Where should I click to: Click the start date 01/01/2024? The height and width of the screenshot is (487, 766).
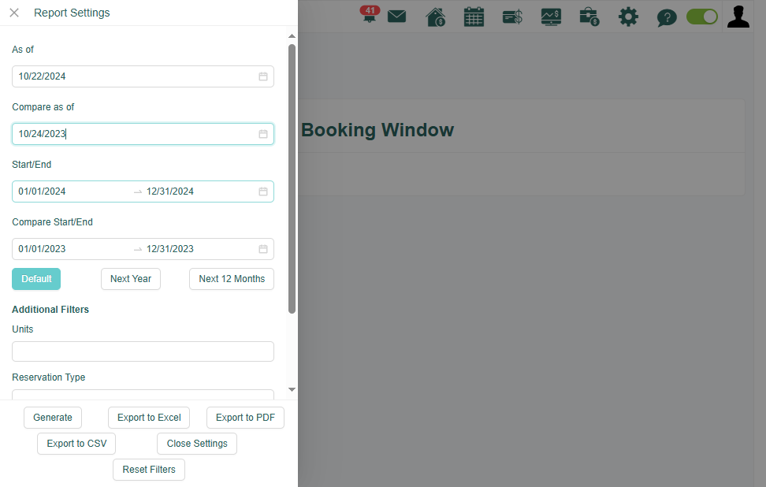(x=42, y=191)
